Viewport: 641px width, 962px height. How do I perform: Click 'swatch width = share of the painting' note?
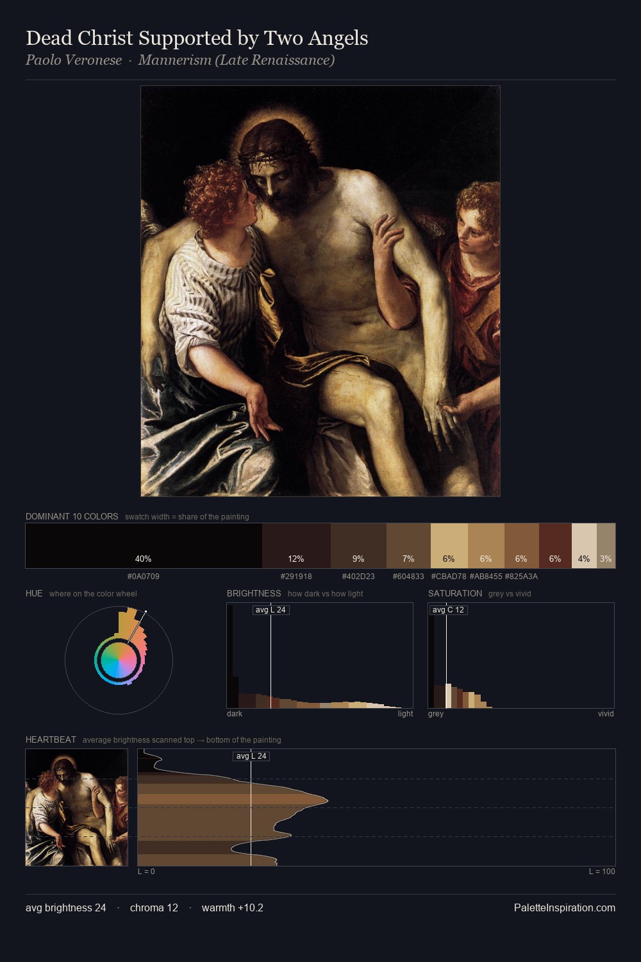(187, 517)
